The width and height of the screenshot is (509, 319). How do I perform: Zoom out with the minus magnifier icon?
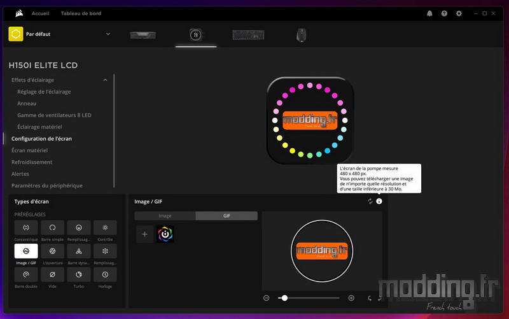tap(266, 298)
